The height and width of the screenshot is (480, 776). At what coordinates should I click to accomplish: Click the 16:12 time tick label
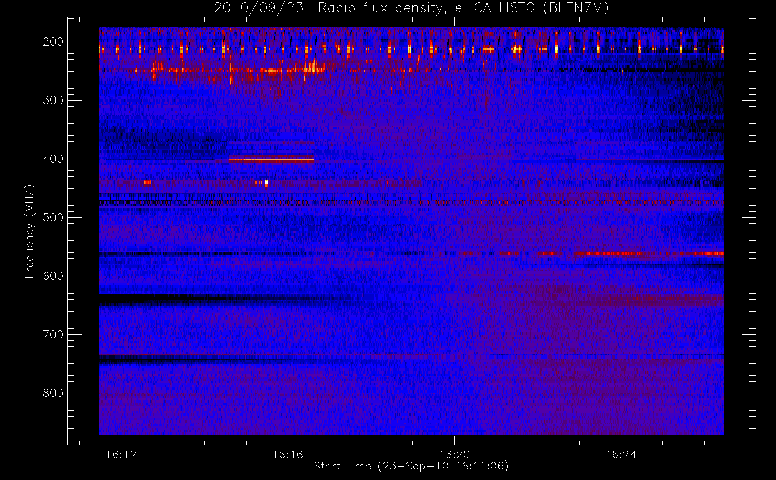tap(121, 455)
